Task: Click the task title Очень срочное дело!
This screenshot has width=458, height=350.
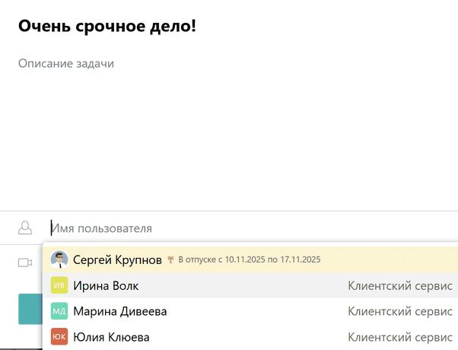Action: point(107,27)
